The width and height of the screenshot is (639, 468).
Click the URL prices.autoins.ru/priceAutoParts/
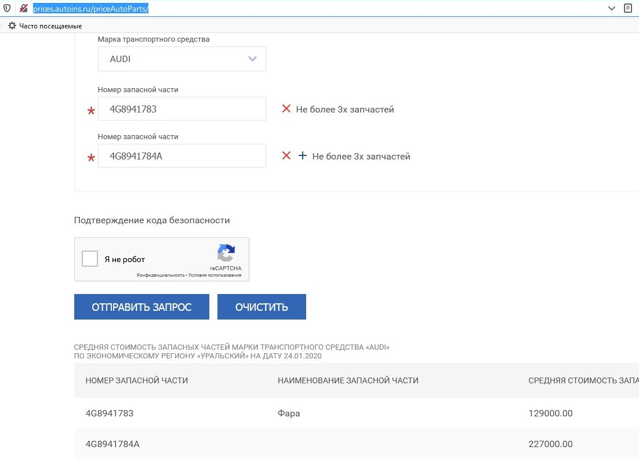90,9
